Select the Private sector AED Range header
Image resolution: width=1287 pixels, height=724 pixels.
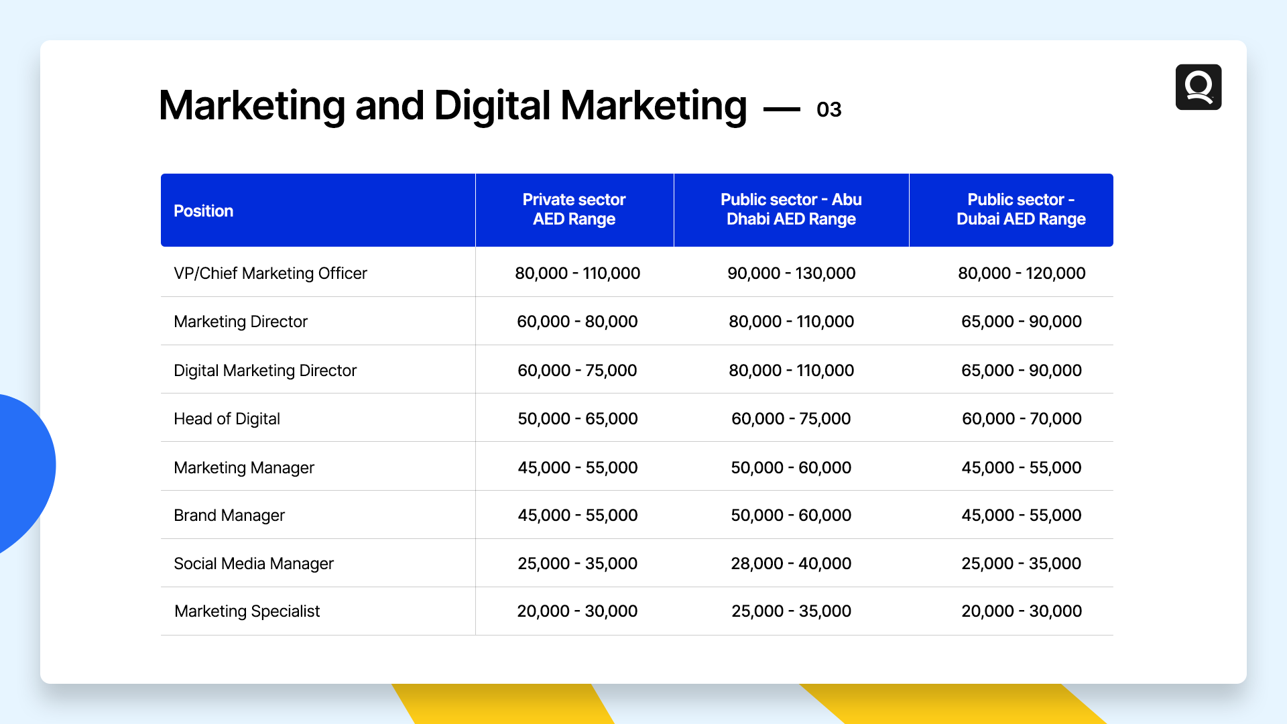(574, 210)
